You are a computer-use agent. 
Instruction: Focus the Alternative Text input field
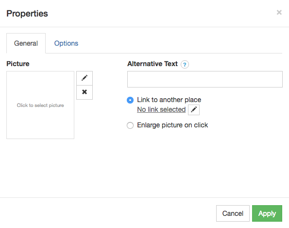click(x=205, y=79)
